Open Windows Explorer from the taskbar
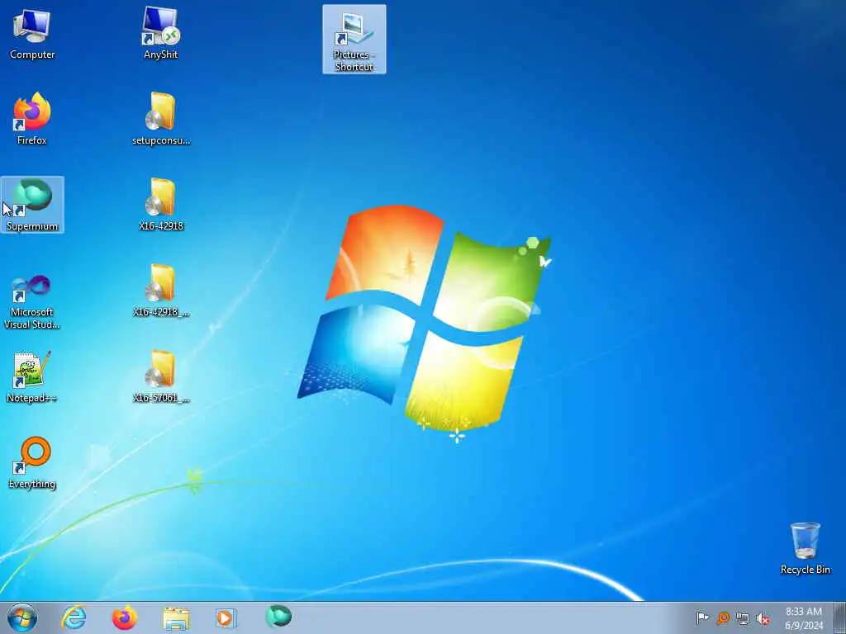846x634 pixels. click(x=176, y=617)
